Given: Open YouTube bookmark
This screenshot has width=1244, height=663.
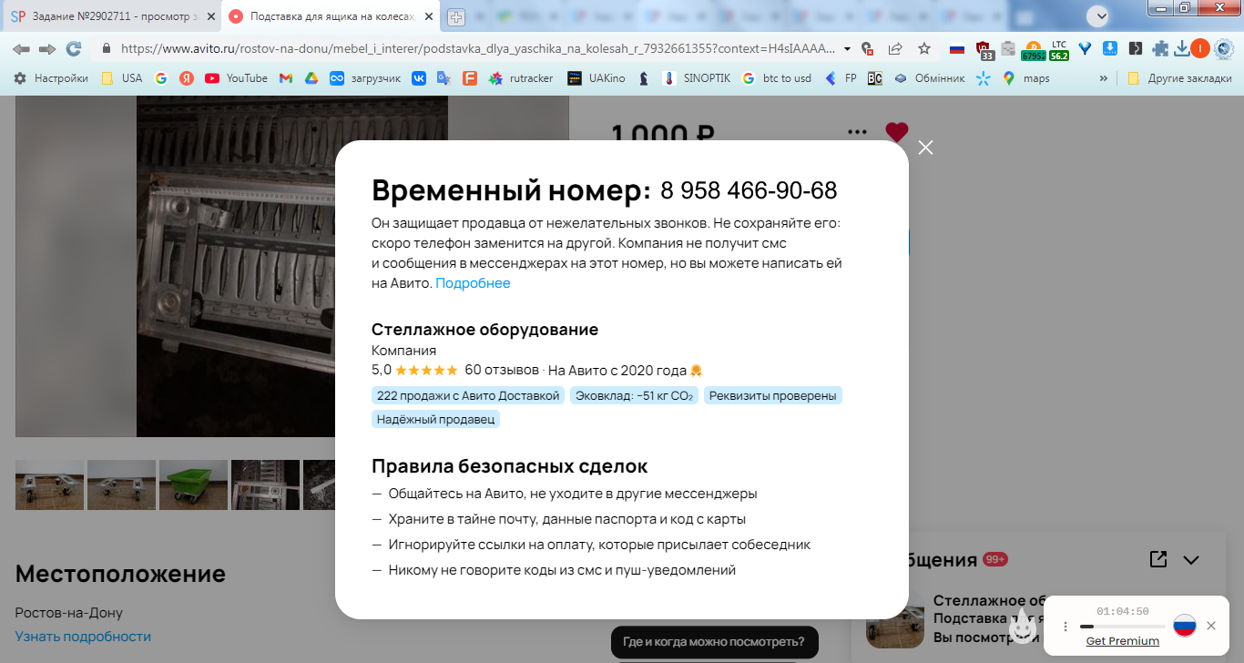Looking at the screenshot, I should pyautogui.click(x=237, y=78).
